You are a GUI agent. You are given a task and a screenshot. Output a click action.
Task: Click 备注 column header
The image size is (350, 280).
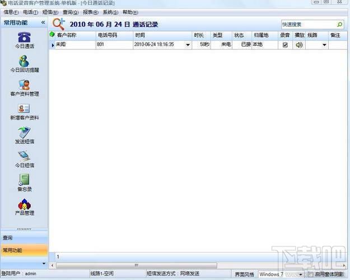click(x=338, y=35)
